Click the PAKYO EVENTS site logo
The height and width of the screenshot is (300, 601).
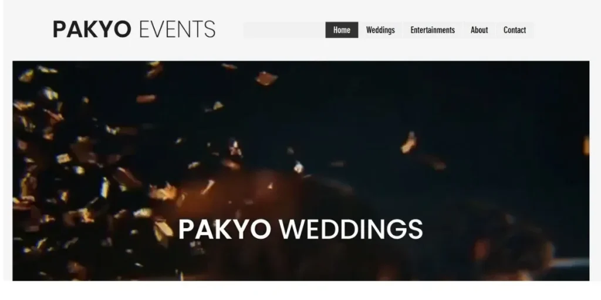click(x=134, y=29)
